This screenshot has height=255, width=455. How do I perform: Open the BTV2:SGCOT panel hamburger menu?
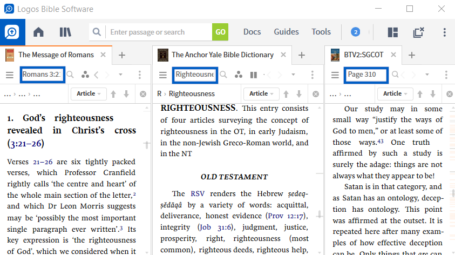pyautogui.click(x=335, y=75)
